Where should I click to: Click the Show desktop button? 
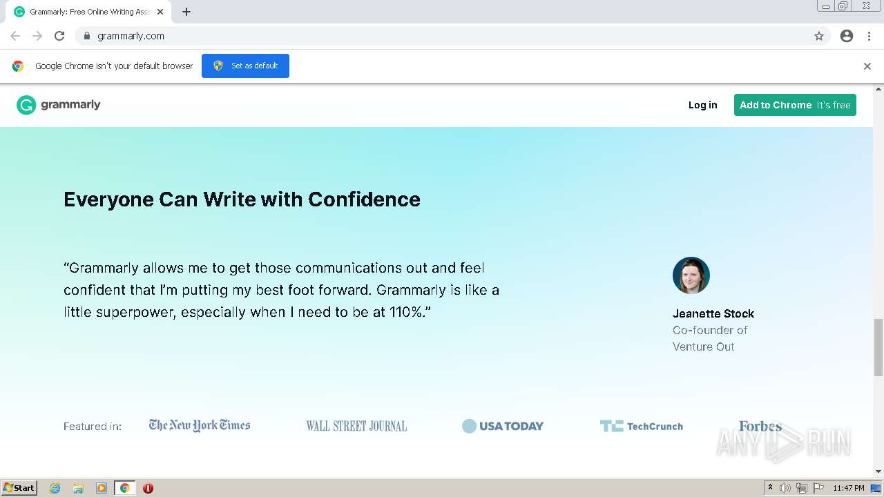pos(877,488)
